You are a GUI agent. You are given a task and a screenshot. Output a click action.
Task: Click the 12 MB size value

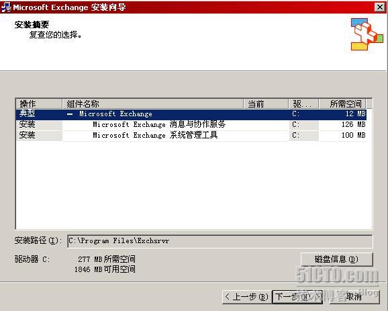(x=355, y=114)
